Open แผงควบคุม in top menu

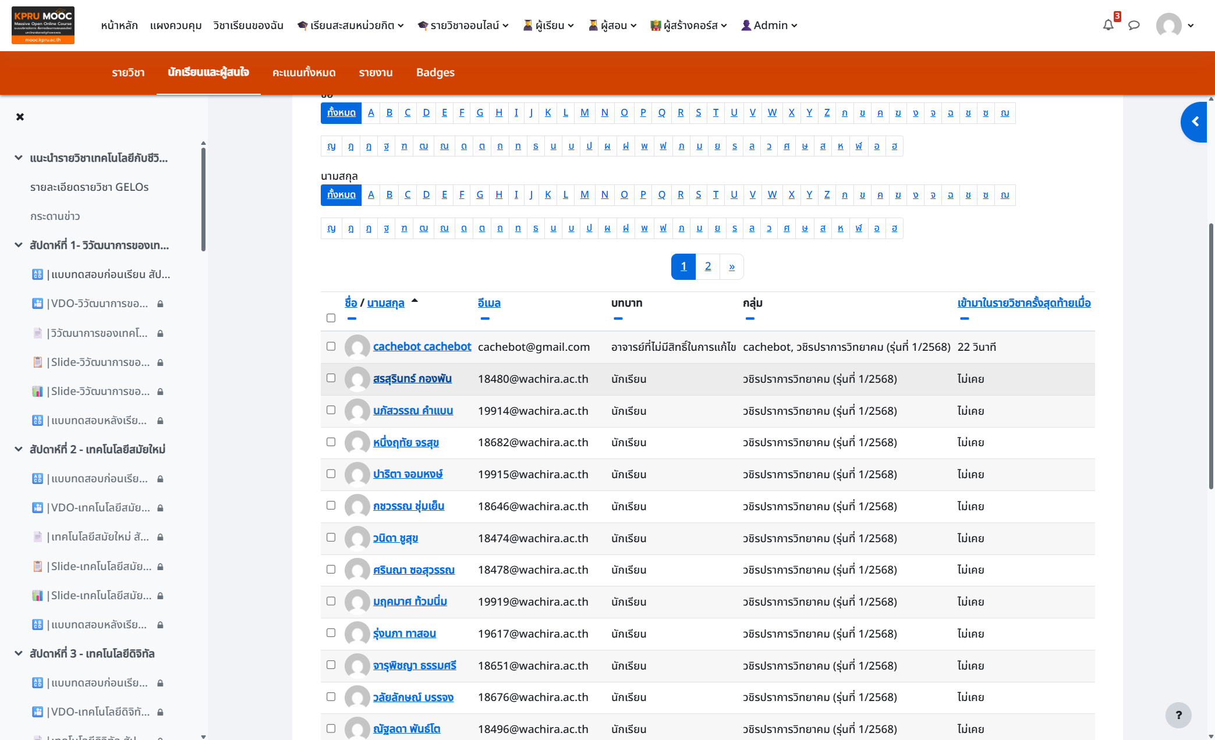tap(176, 25)
